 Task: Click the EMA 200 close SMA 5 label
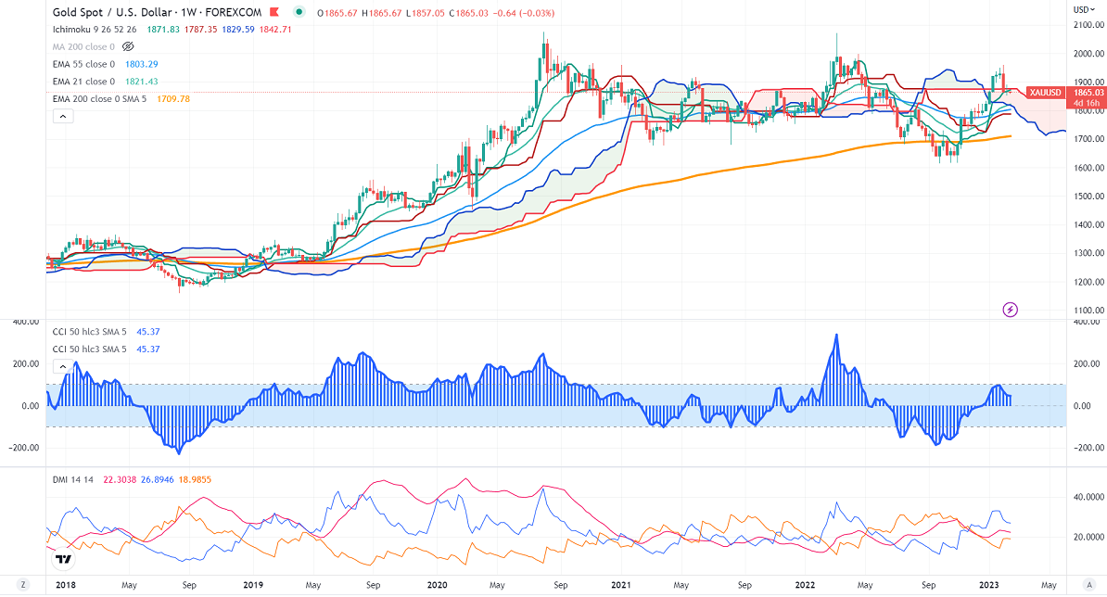[x=102, y=98]
